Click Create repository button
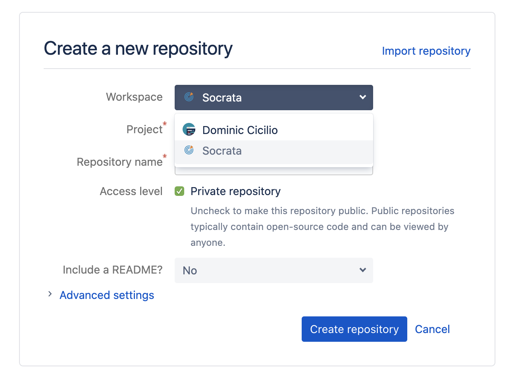 point(354,329)
